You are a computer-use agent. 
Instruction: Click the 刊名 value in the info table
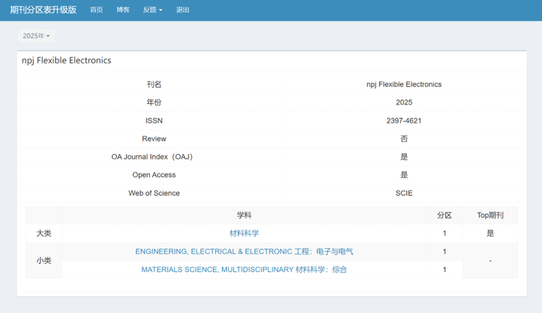404,85
